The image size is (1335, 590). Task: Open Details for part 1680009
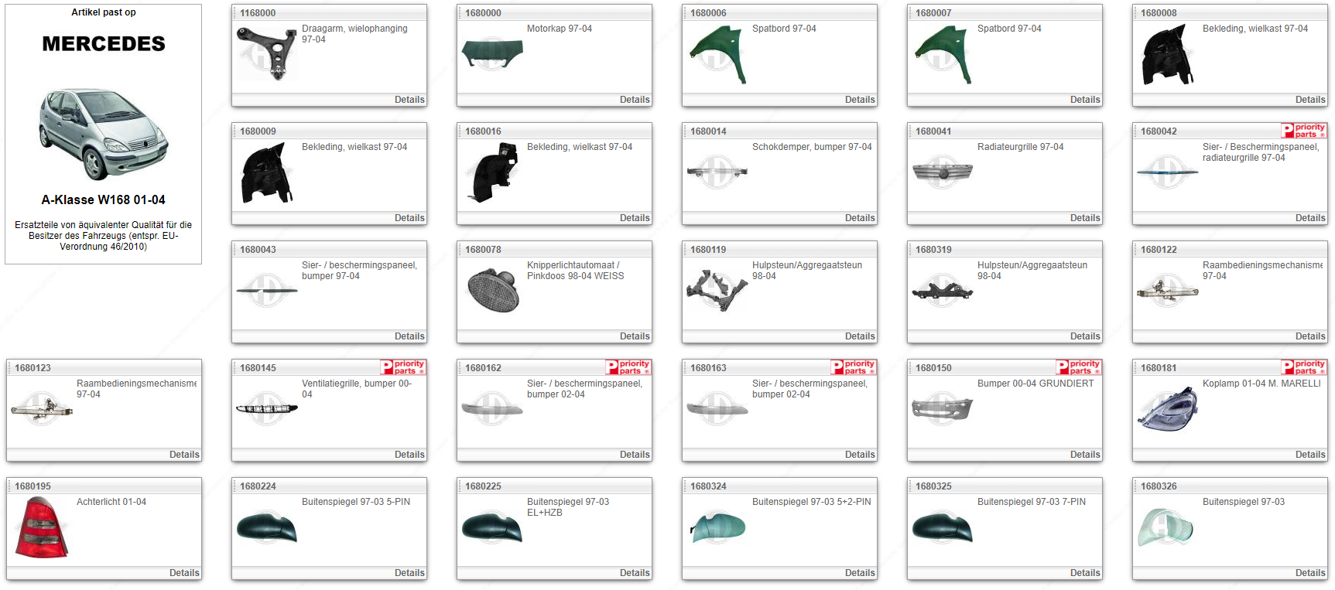(409, 218)
